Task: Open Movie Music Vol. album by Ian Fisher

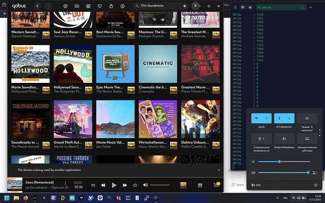Action: tap(115, 119)
